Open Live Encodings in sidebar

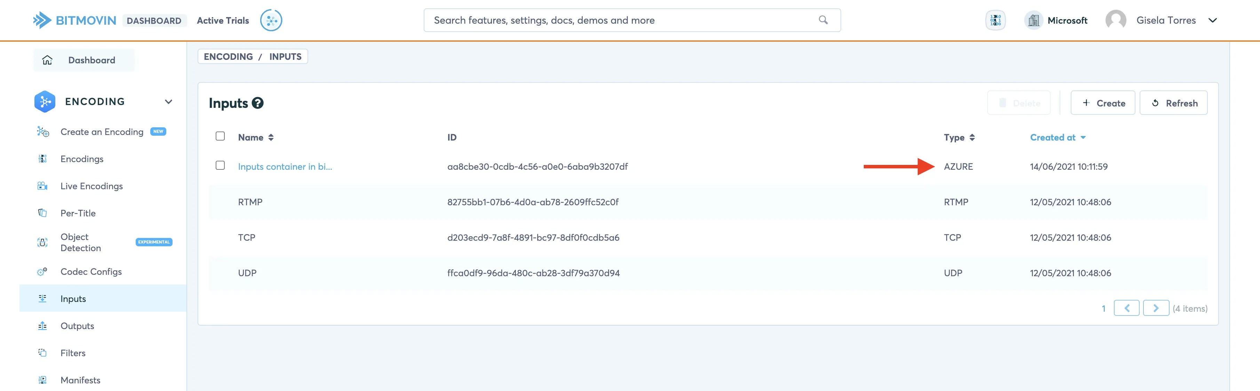(x=91, y=186)
